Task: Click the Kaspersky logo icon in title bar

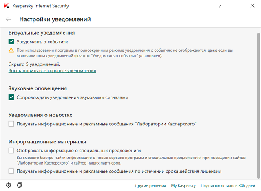Action: tap(7, 6)
